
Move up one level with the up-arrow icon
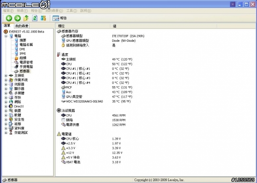tap(26, 18)
